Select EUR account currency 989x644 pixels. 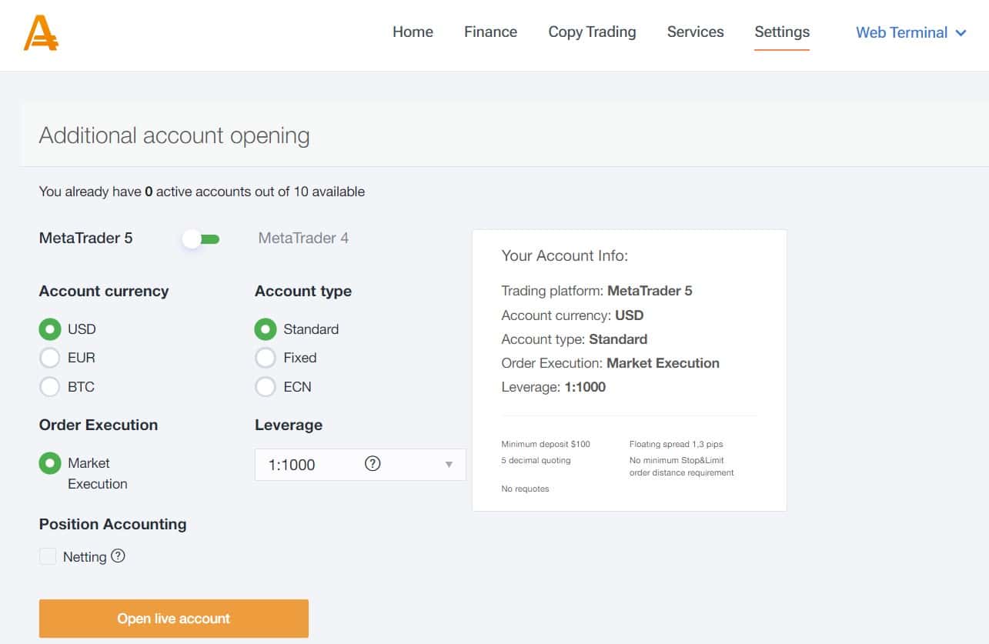(x=50, y=358)
